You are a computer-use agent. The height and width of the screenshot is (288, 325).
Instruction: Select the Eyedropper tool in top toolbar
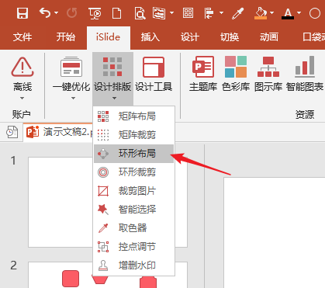(x=237, y=13)
